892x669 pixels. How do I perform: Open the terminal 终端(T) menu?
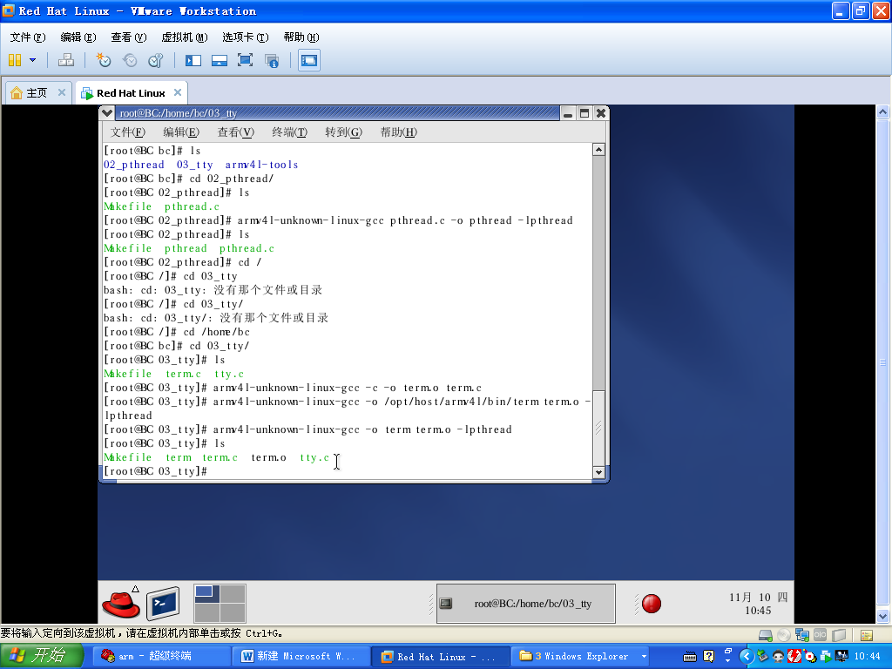(x=289, y=132)
